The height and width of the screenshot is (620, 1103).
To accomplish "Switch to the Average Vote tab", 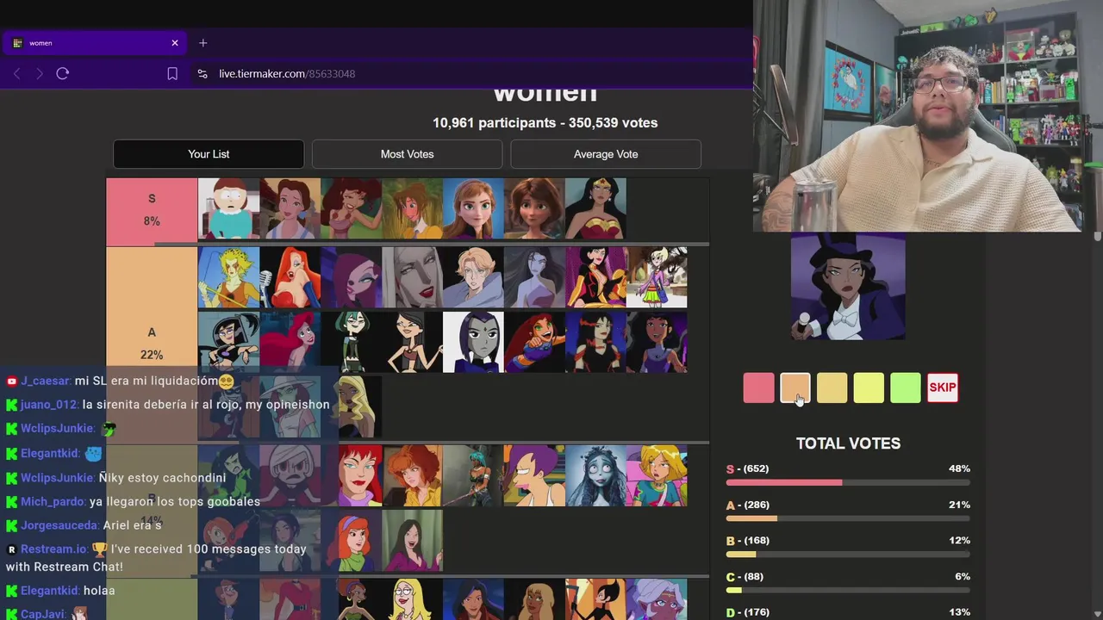I will [606, 154].
